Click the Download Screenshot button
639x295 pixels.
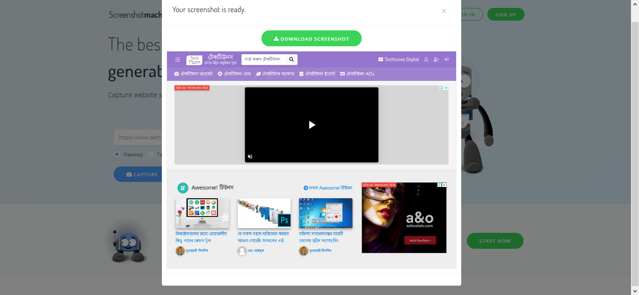pyautogui.click(x=312, y=38)
